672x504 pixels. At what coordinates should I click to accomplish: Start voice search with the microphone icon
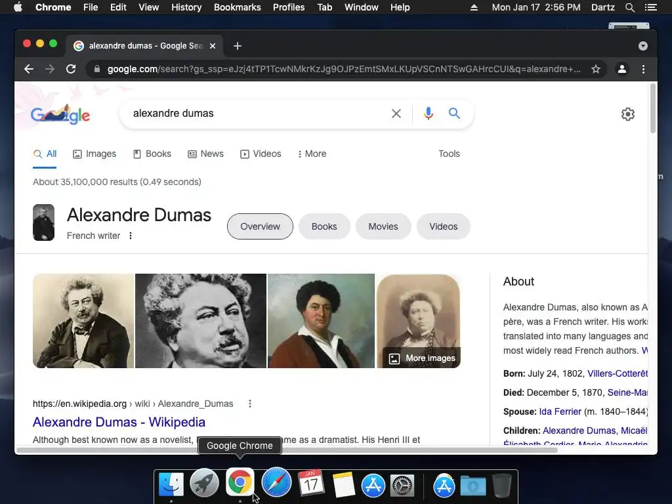click(x=428, y=114)
